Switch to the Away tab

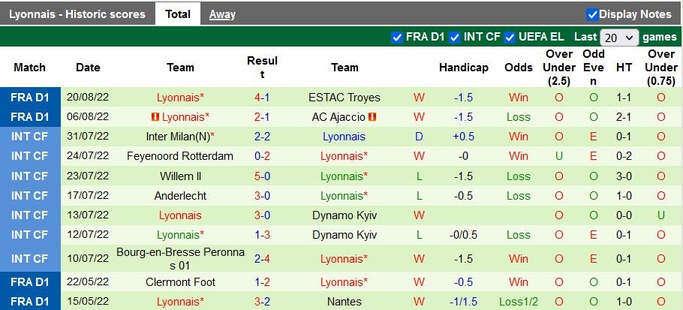point(222,14)
